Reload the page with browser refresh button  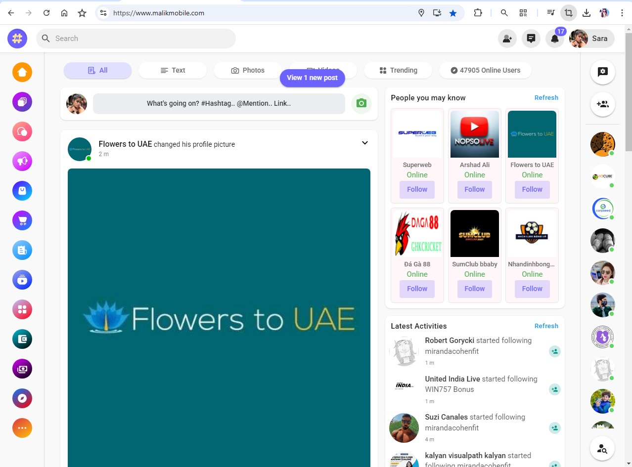(46, 13)
